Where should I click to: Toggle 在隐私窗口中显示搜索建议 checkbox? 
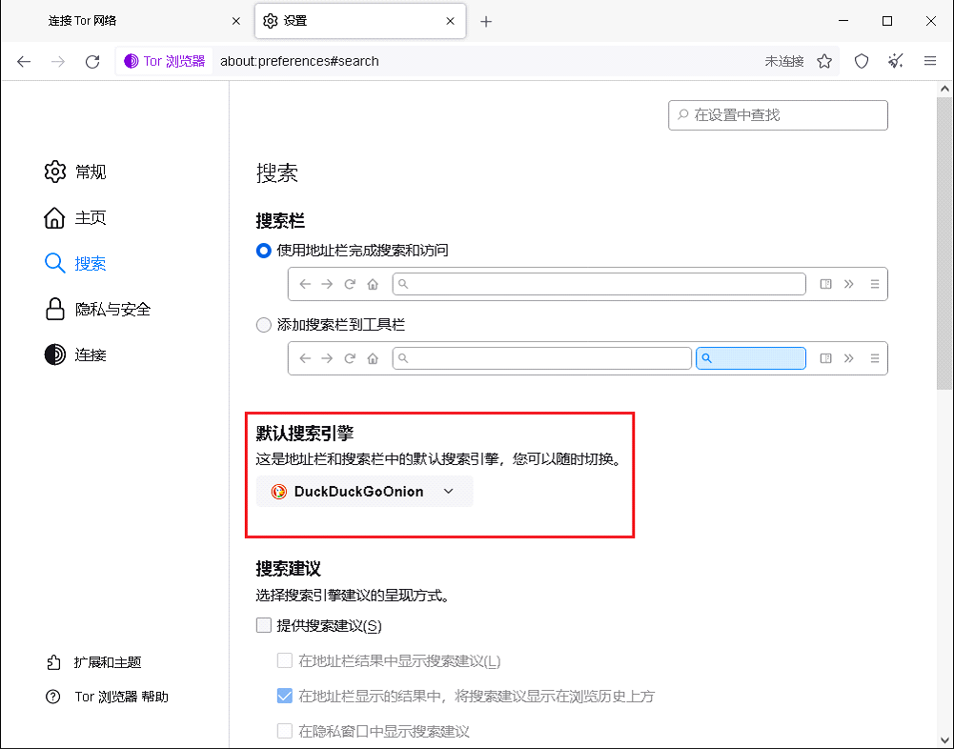(x=284, y=731)
